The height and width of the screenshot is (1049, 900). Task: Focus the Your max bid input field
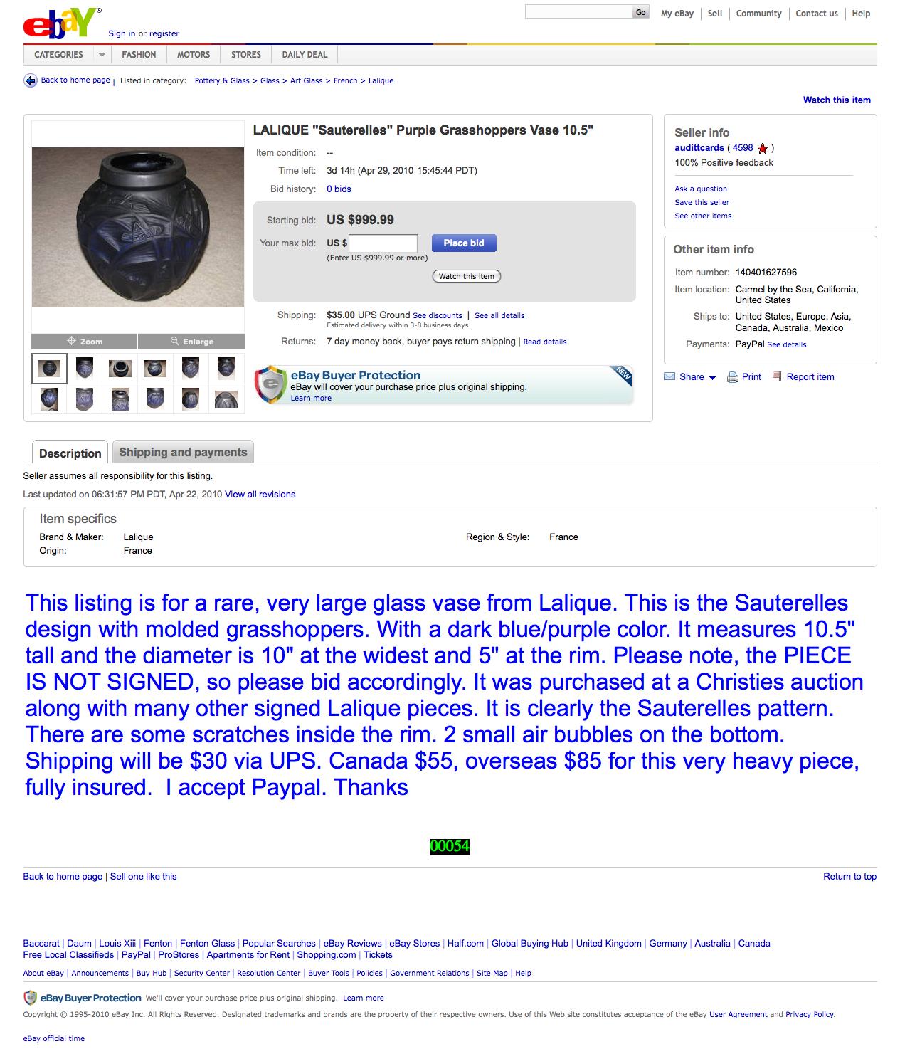383,243
